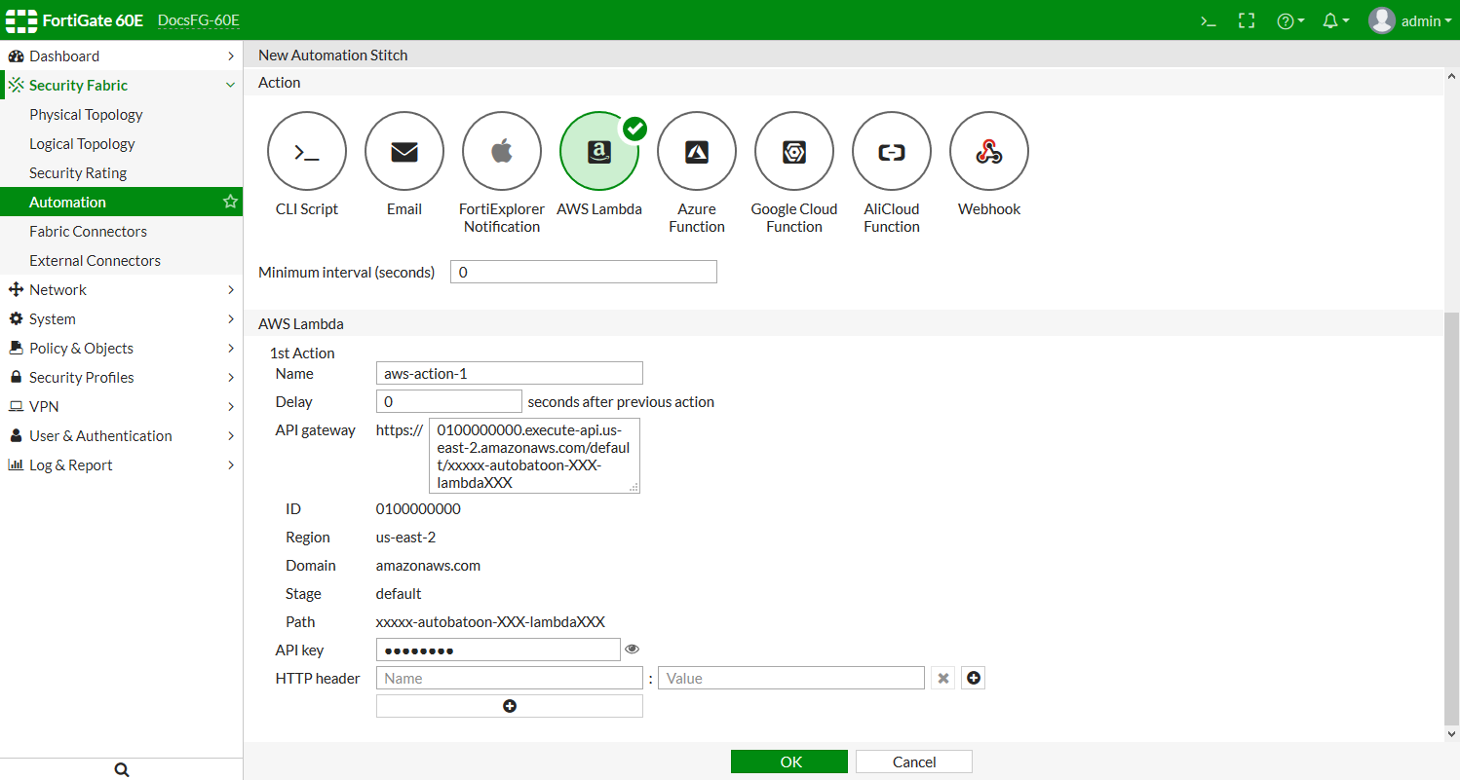
Task: Click the HTTP header Value field
Action: tap(791, 678)
